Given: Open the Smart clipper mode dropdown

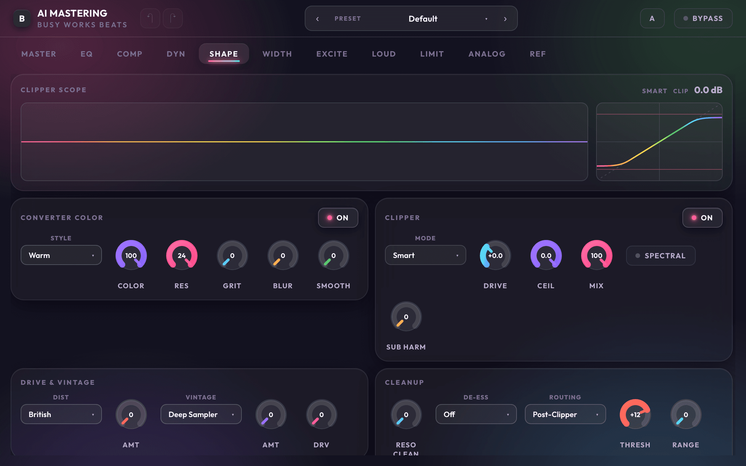Looking at the screenshot, I should [x=425, y=255].
